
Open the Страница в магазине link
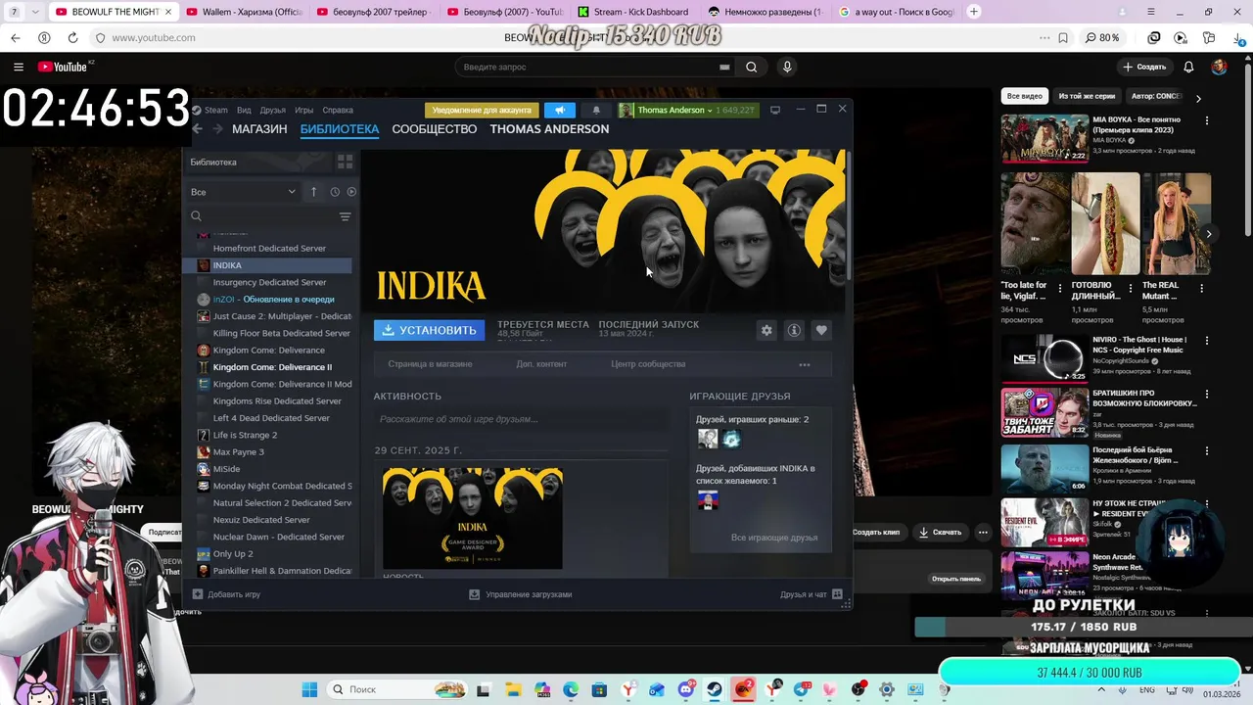coord(430,364)
